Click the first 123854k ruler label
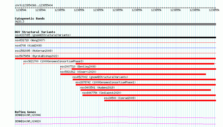Image resolution: width=223 pixels, height=127 pixels. (x=21, y=10)
